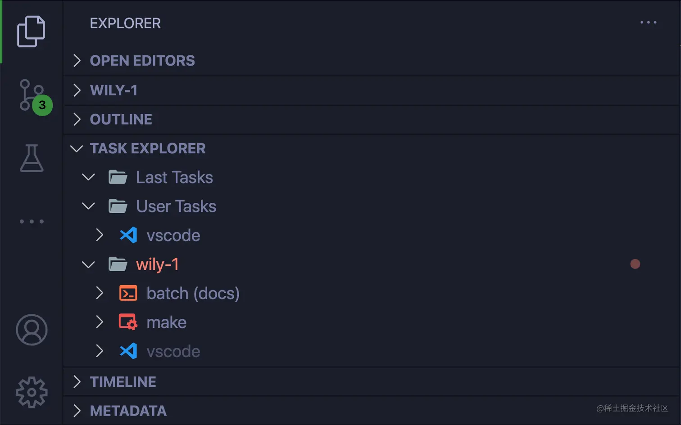The width and height of the screenshot is (681, 425).
Task: Select the Testing beaker icon
Action: (32, 158)
